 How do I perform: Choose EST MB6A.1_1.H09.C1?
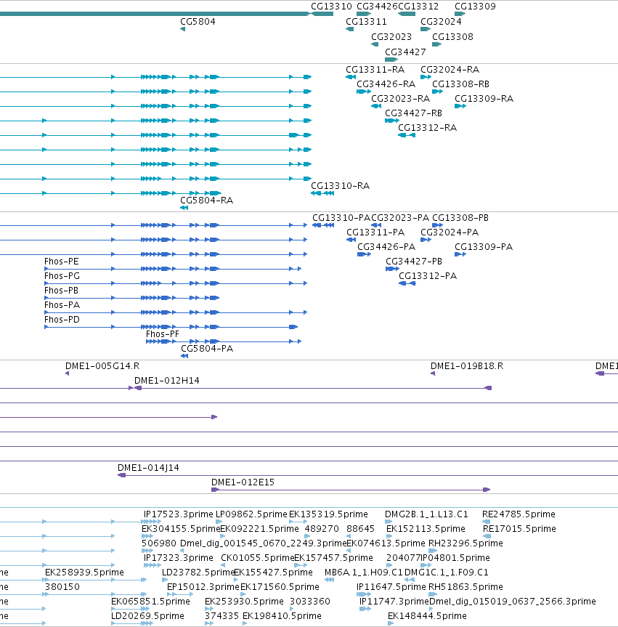click(364, 573)
